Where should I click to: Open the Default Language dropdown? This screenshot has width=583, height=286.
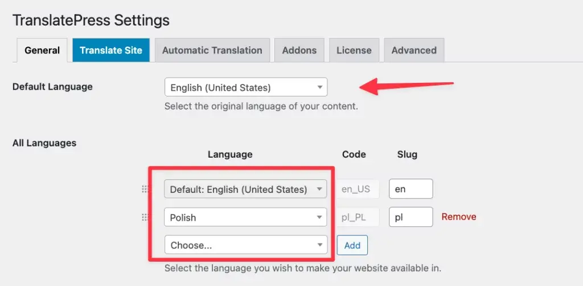(x=245, y=87)
